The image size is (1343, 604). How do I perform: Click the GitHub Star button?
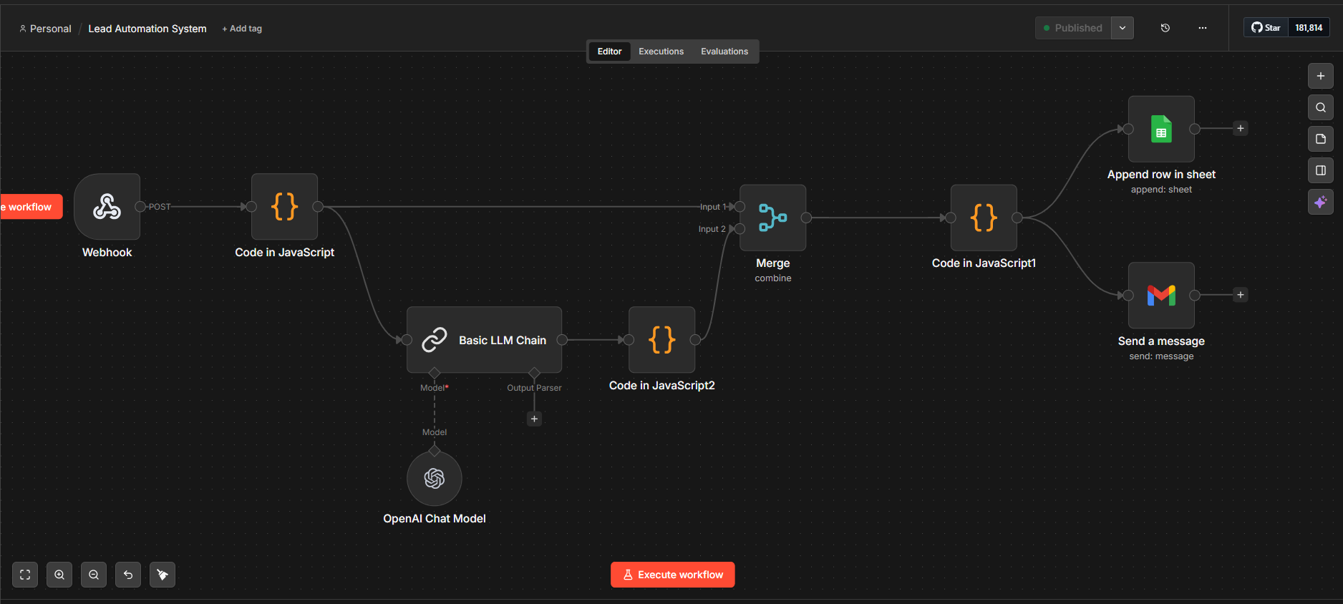pos(1266,28)
